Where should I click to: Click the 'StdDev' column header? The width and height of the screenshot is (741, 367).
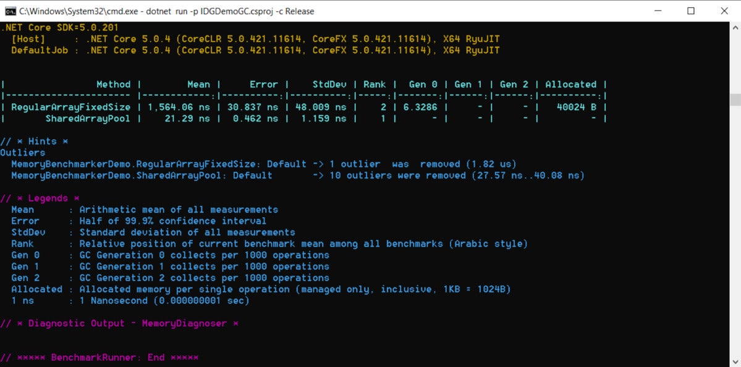click(329, 85)
